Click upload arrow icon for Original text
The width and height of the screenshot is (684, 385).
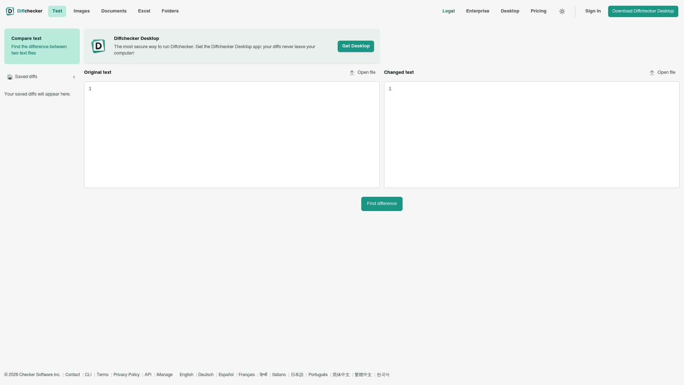tap(352, 73)
